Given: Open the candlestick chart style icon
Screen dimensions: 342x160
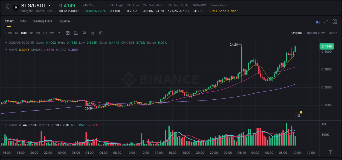Looking at the screenshot, I should click(84, 33).
